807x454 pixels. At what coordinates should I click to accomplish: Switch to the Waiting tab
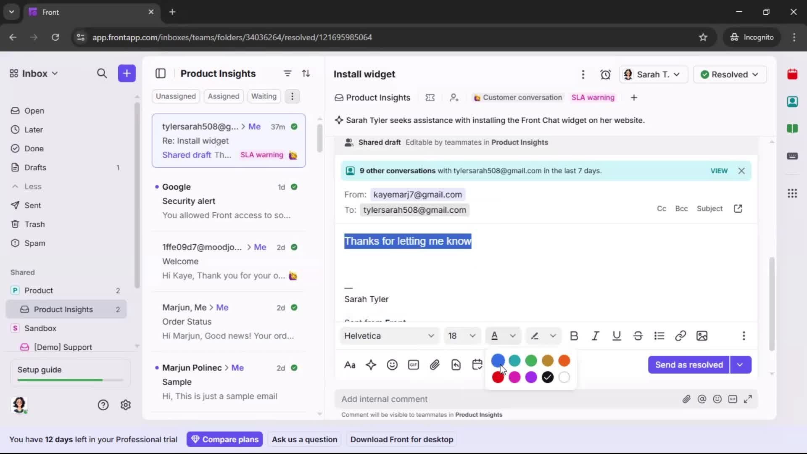tap(264, 96)
